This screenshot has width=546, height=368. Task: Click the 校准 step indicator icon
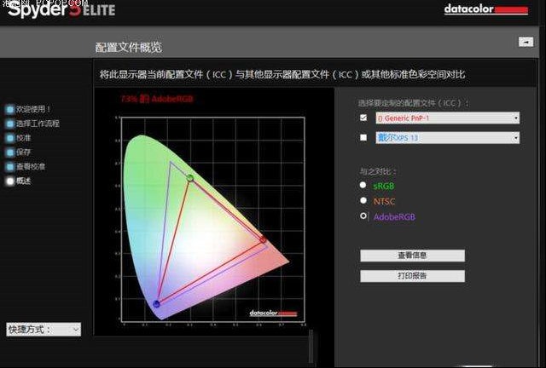(x=9, y=138)
